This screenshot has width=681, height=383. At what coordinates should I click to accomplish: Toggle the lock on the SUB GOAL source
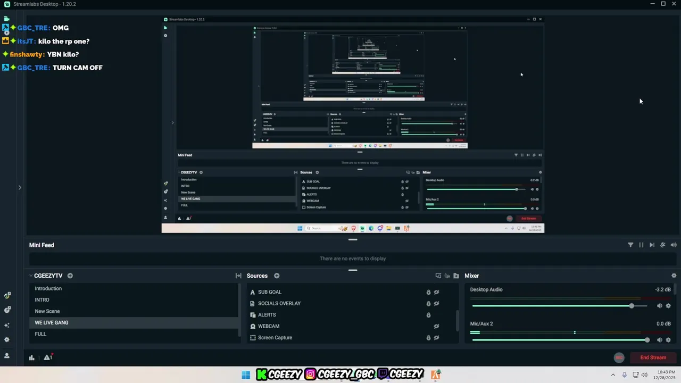pyautogui.click(x=428, y=292)
